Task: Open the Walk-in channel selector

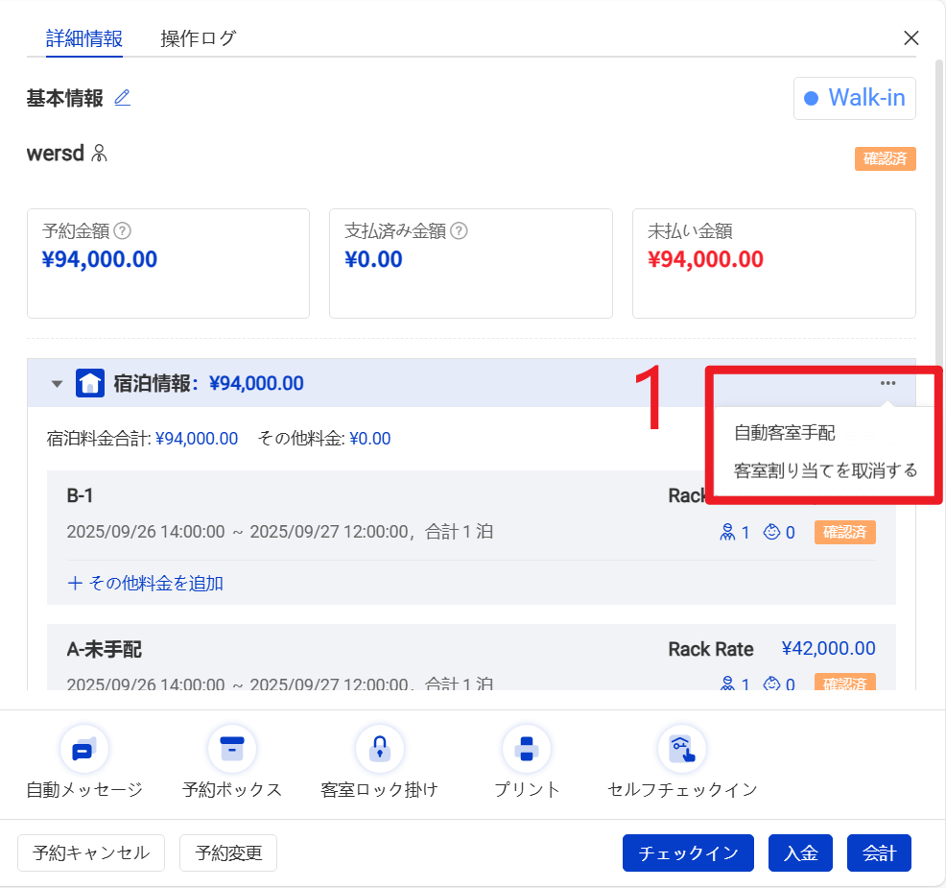Action: [854, 98]
